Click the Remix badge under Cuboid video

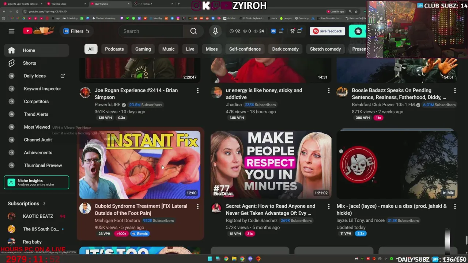(x=140, y=234)
